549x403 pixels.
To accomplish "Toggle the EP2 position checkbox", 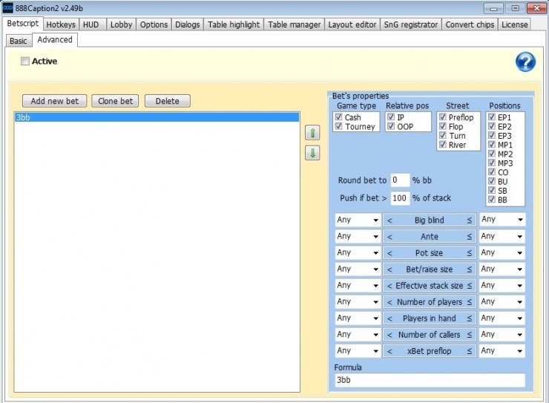I will coord(492,126).
